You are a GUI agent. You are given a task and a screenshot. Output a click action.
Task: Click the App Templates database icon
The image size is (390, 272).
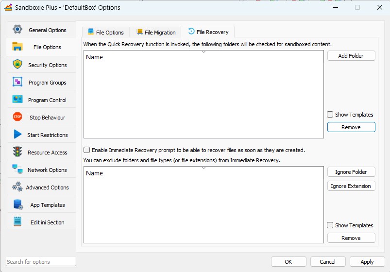(x=18, y=204)
